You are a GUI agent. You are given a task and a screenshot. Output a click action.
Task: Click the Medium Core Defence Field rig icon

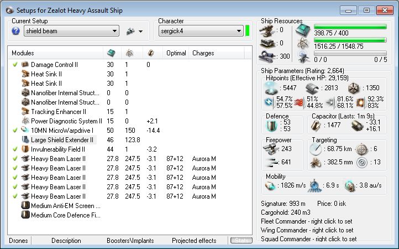25,215
